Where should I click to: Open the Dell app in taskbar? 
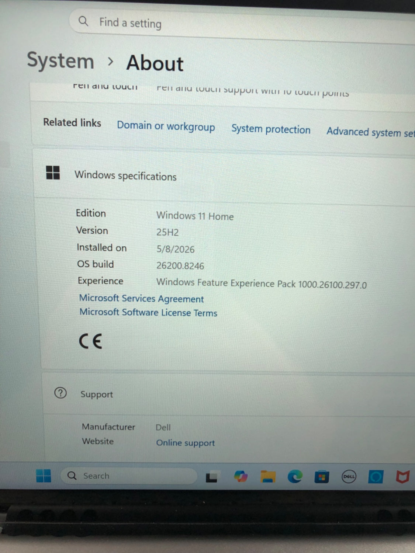coord(349,477)
